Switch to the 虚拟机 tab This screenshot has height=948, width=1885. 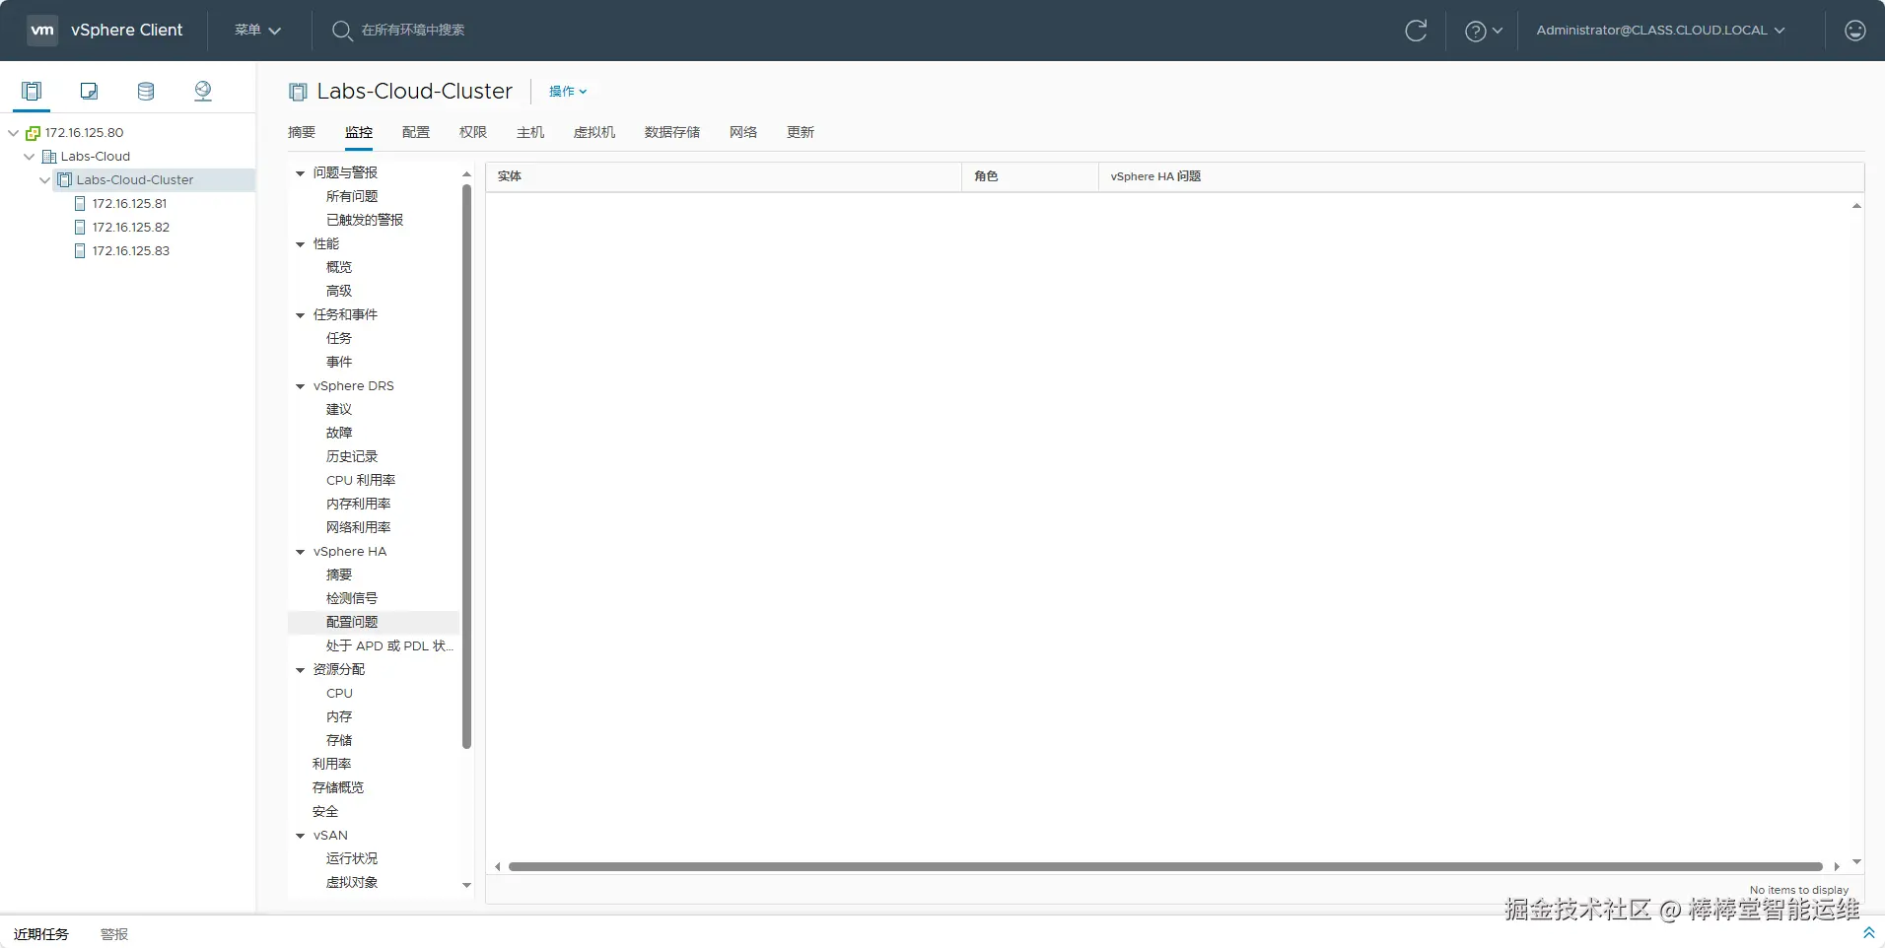point(594,132)
